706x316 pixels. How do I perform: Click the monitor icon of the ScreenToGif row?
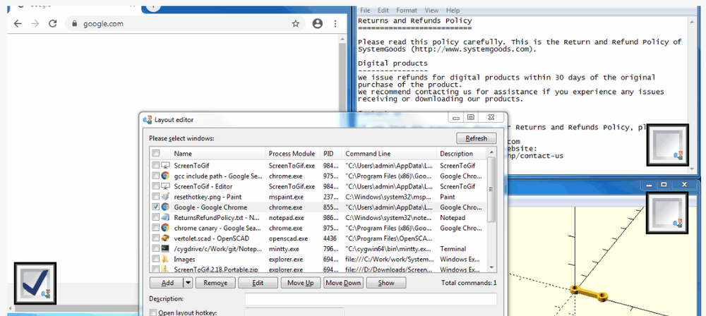point(165,166)
